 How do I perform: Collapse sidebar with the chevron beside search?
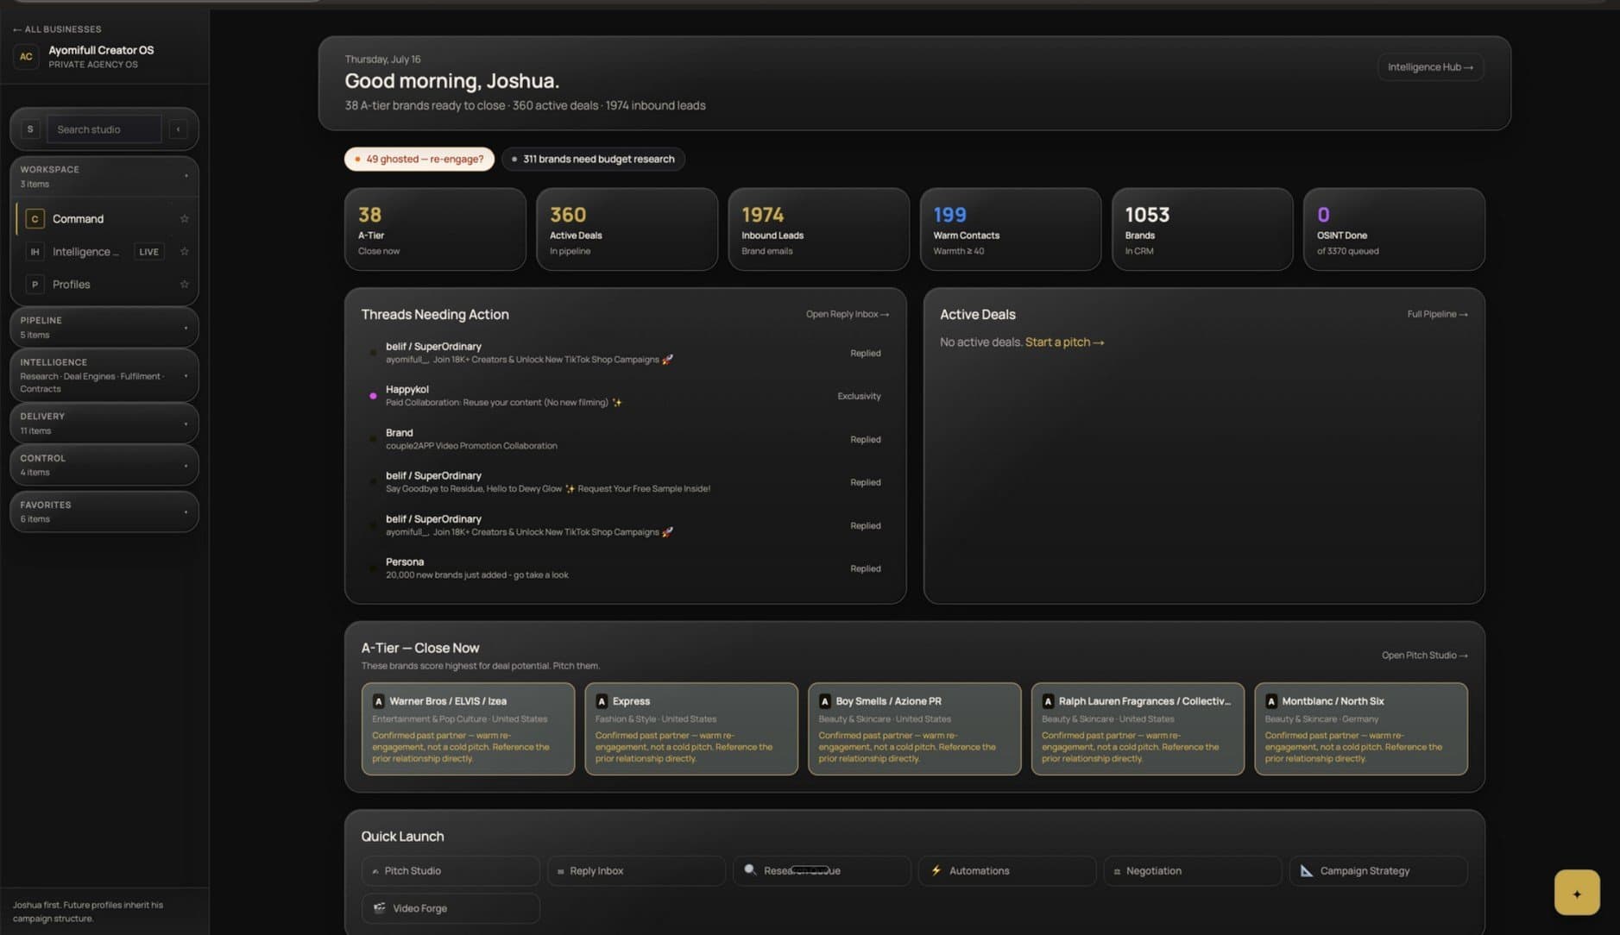[179, 129]
